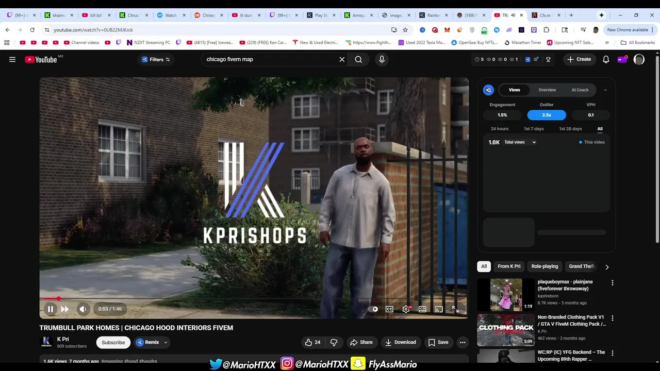The height and width of the screenshot is (371, 660).
Task: Run search with the magnifier button
Action: [358, 59]
